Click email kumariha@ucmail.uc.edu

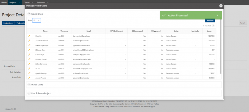[82, 59]
